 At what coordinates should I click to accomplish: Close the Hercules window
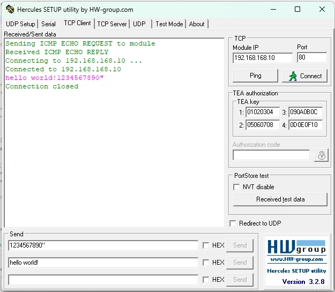pos(322,10)
